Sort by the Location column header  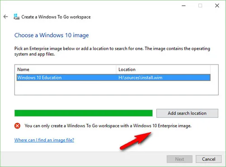tap(163, 70)
